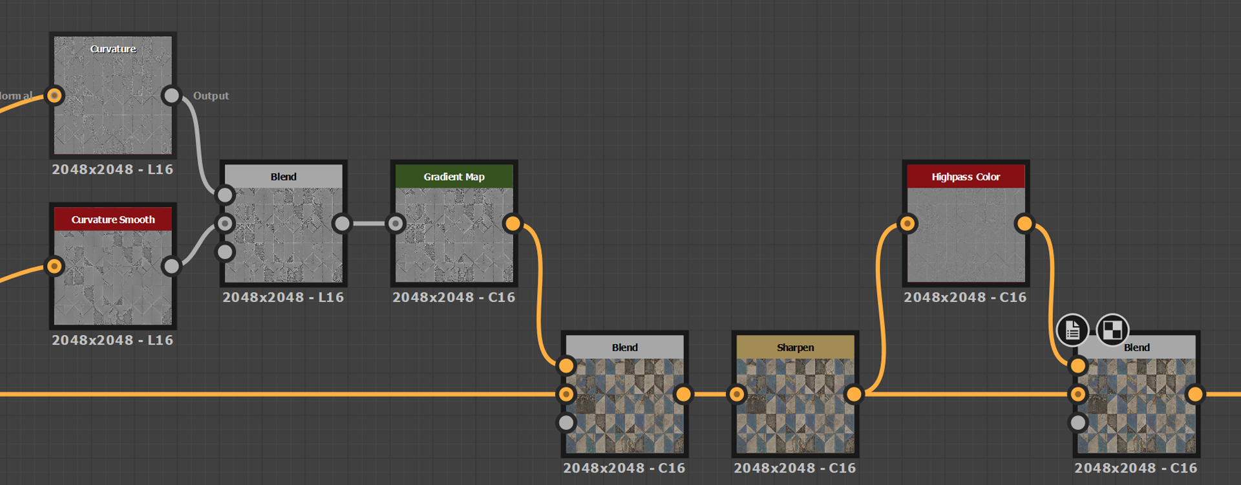The image size is (1241, 485).
Task: Select the Highpass Color node
Action: coord(966,223)
